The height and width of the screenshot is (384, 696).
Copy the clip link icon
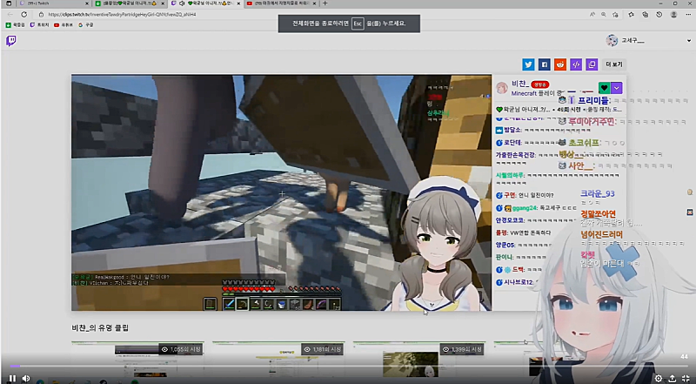tap(592, 64)
